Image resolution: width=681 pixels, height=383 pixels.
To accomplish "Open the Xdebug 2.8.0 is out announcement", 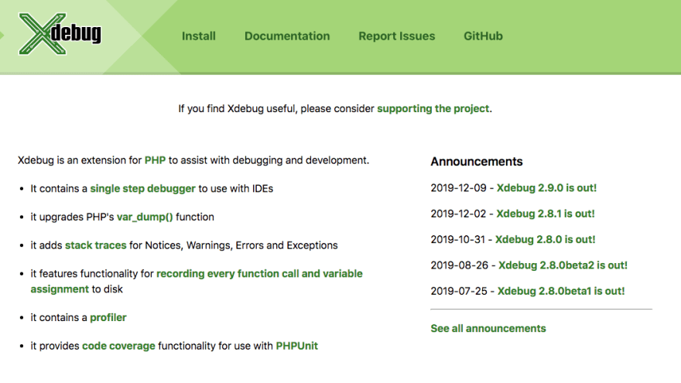I will point(546,239).
